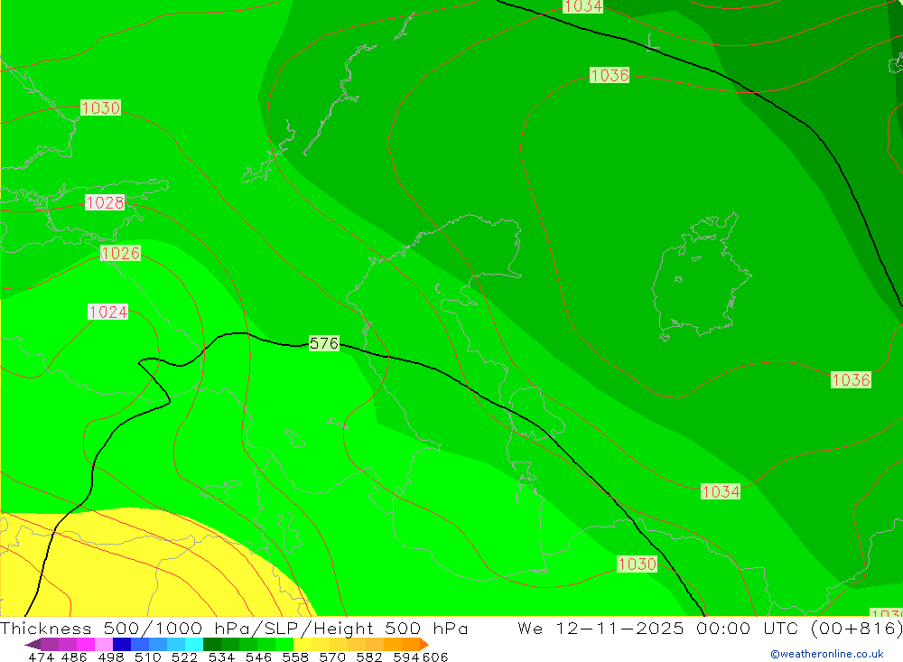Image resolution: width=903 pixels, height=662 pixels.
Task: Click the purple arrow at the legend's left end
Action: point(33,644)
